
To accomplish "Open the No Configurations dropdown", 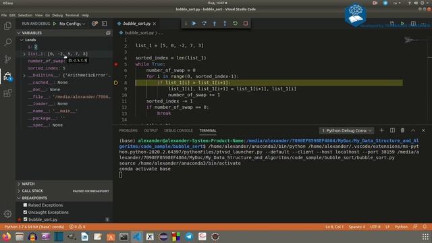I will [72, 24].
